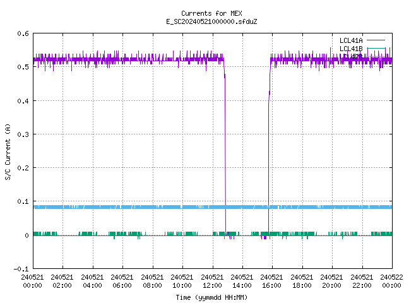Screen dimensions: 404x303
Task: Click the 06:00 x-axis tick label
Action: 122,282
